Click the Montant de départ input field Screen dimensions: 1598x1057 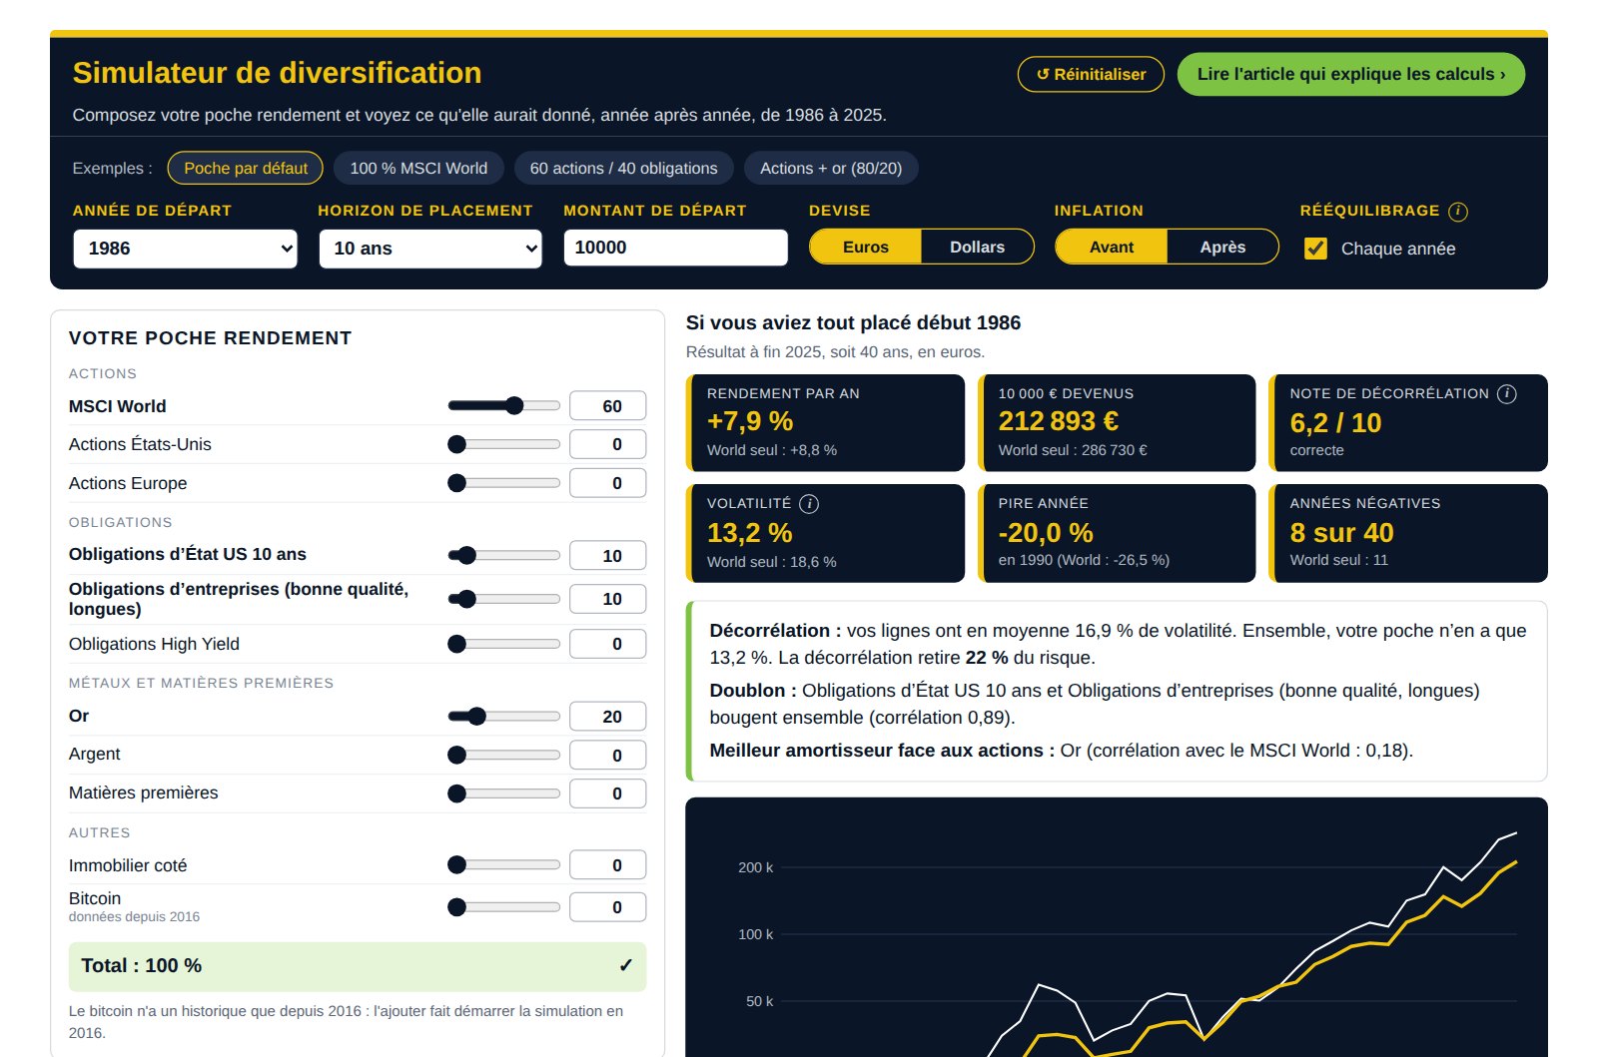pyautogui.click(x=675, y=248)
